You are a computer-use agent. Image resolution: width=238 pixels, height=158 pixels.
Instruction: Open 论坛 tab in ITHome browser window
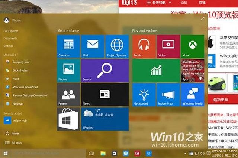[x=184, y=3]
